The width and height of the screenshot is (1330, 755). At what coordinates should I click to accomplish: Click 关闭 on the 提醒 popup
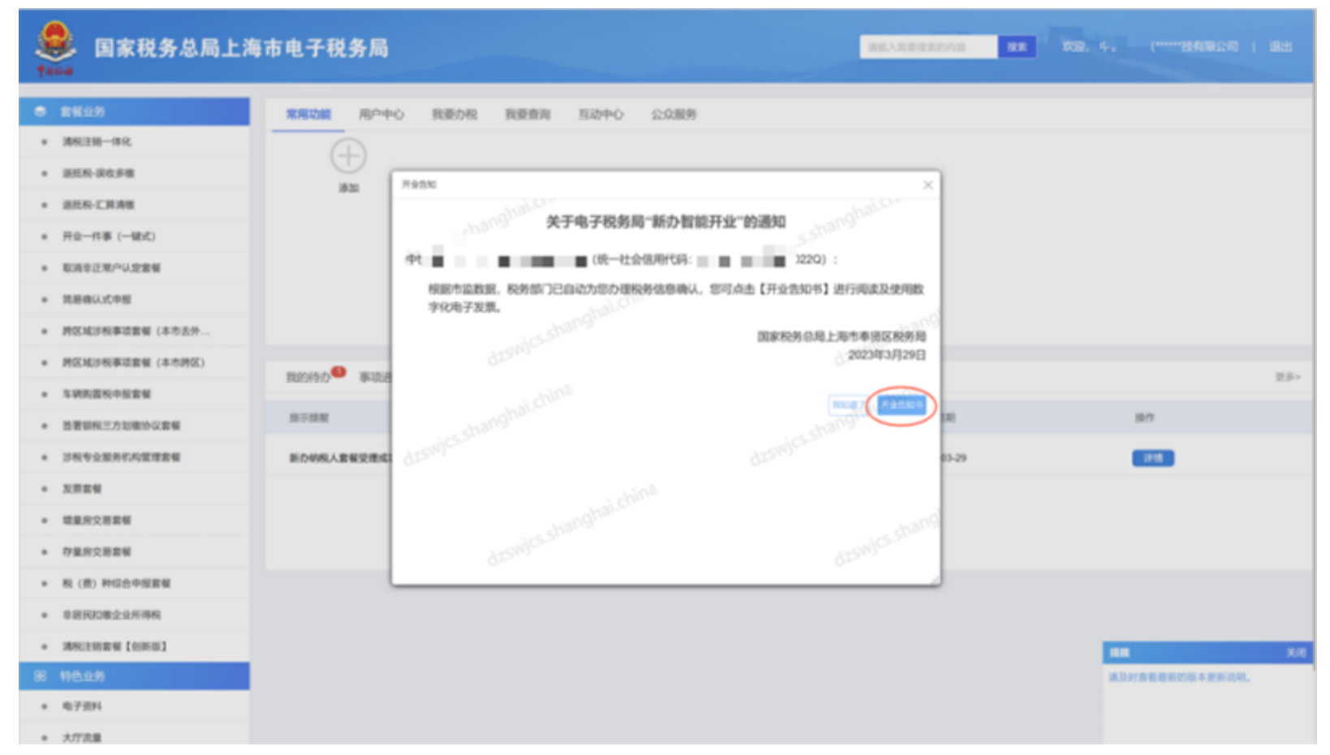point(1296,653)
